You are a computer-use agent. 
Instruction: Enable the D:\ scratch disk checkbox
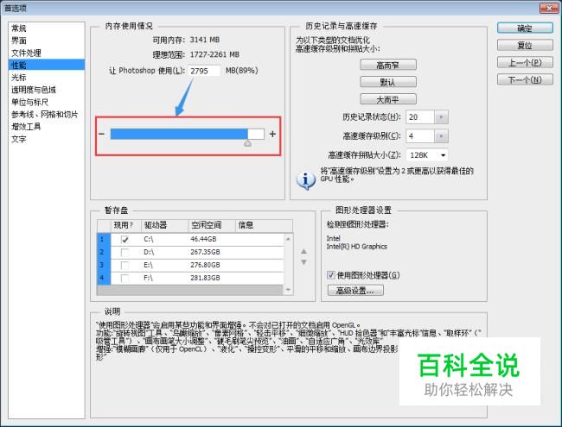click(125, 252)
